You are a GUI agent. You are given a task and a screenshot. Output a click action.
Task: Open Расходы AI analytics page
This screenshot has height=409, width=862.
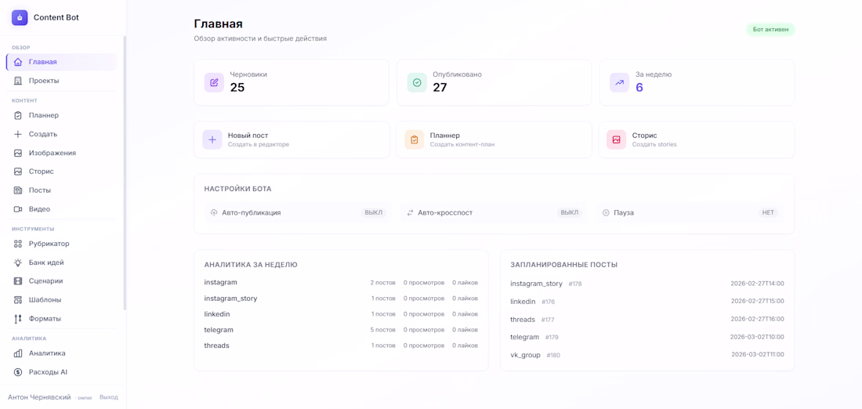click(x=48, y=372)
